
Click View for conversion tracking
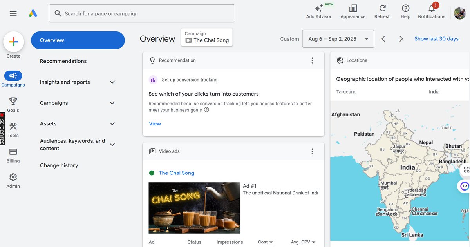point(155,123)
